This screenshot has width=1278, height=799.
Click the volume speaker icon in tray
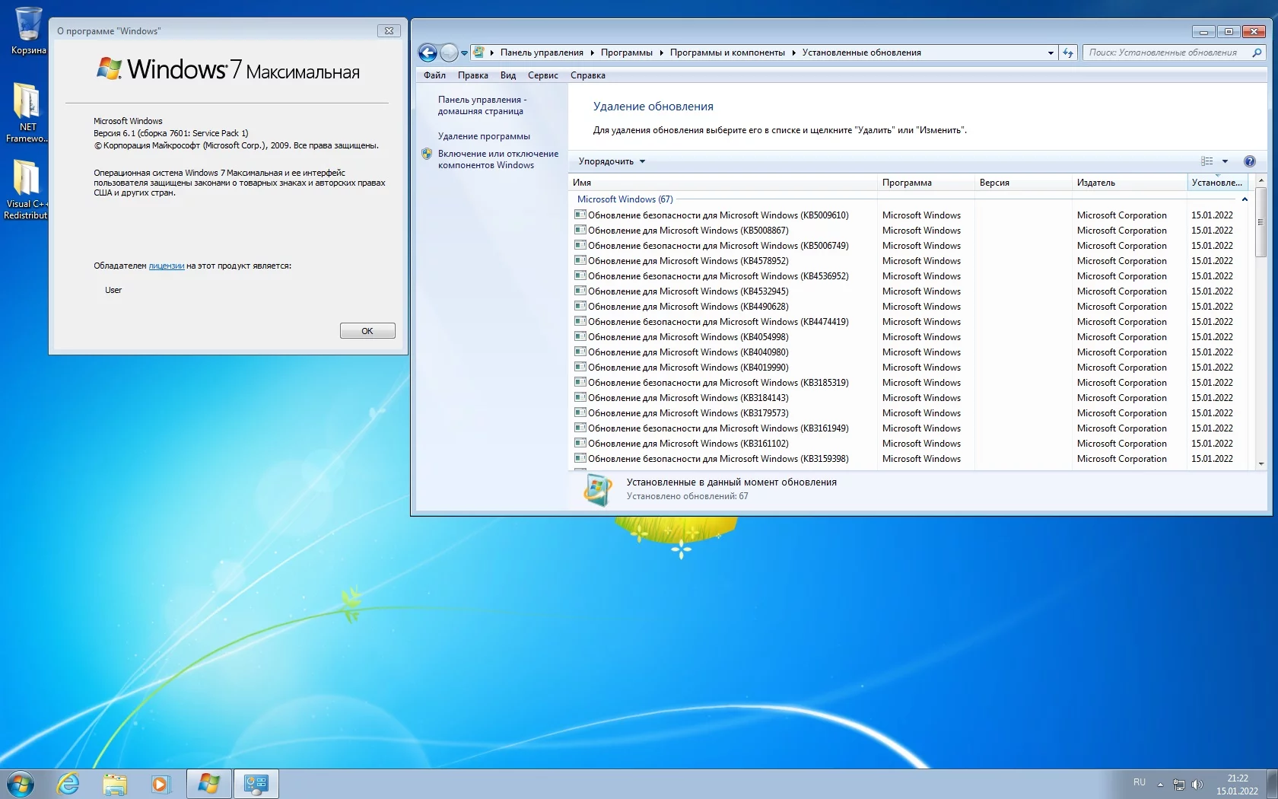coord(1197,785)
